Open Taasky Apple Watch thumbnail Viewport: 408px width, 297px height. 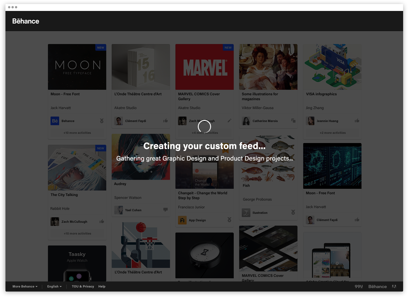coord(77,263)
